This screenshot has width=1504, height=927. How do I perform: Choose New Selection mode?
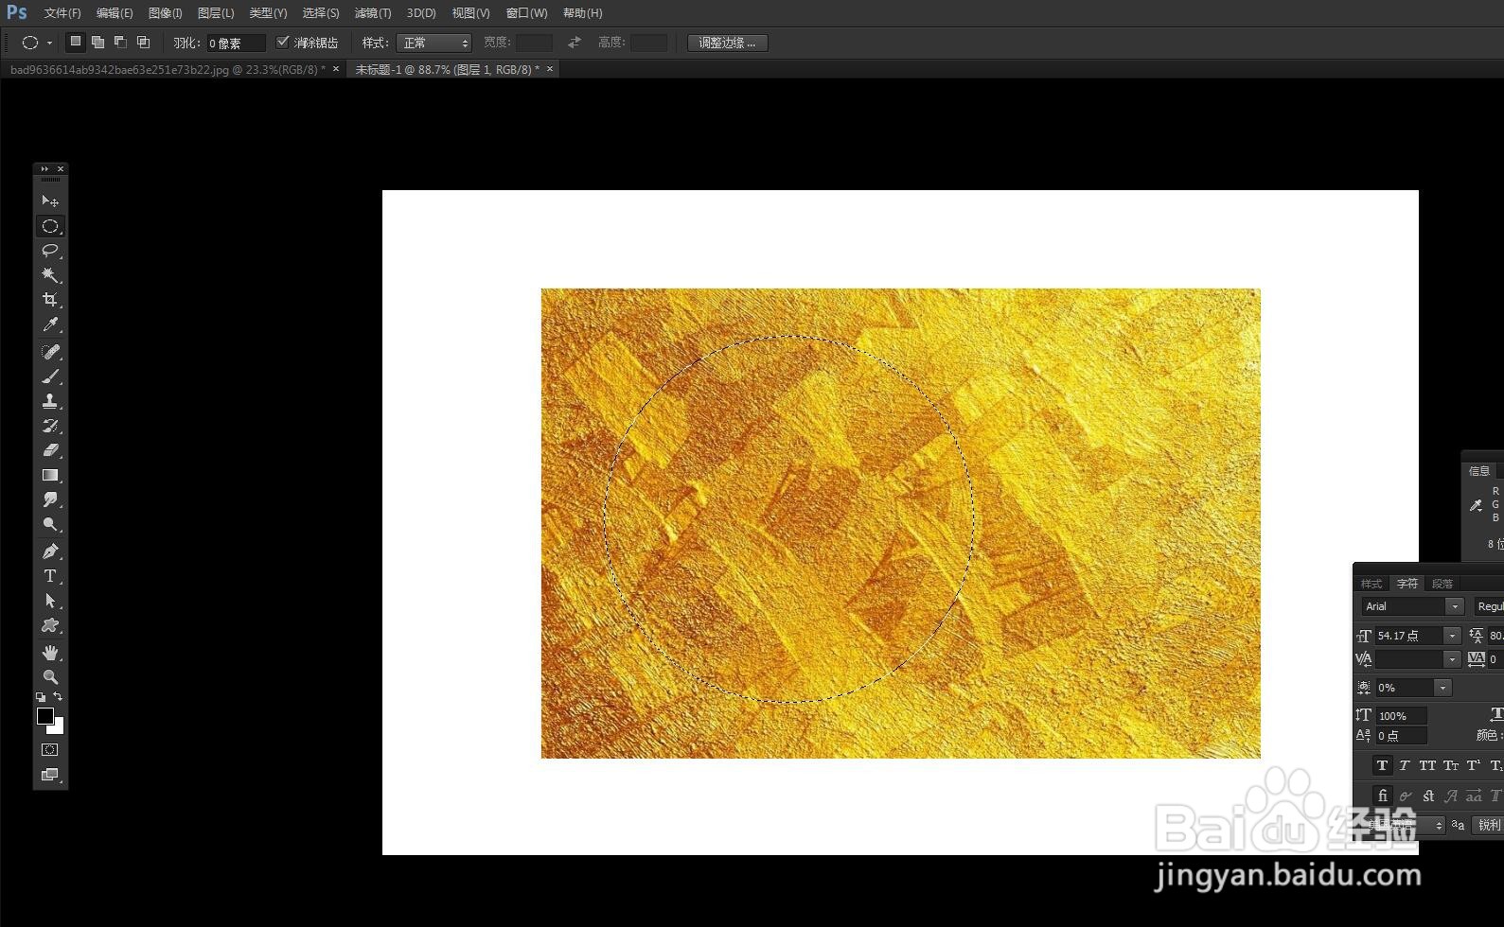[x=75, y=42]
